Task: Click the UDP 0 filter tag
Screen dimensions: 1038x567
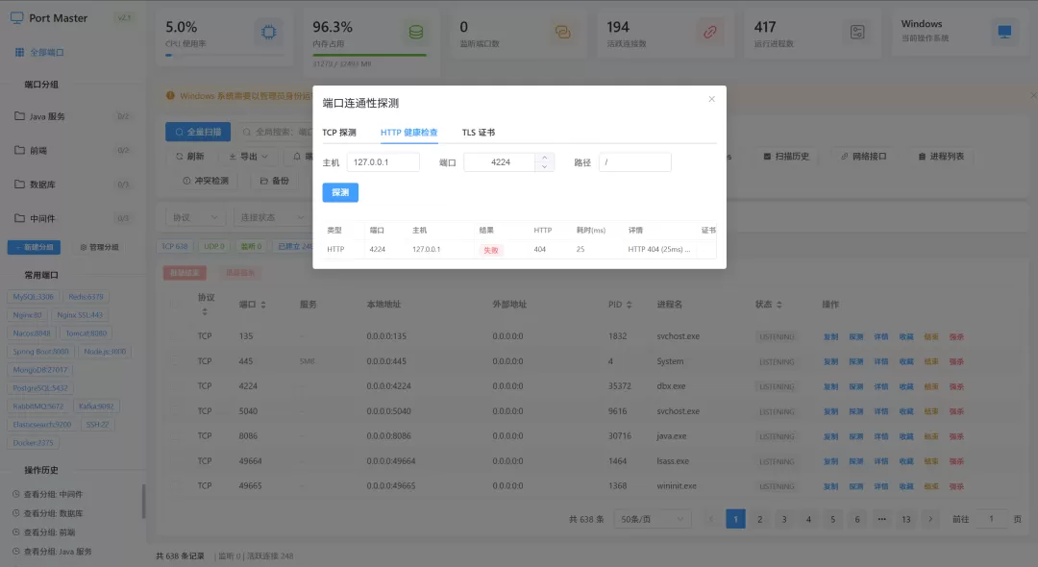Action: click(x=213, y=247)
